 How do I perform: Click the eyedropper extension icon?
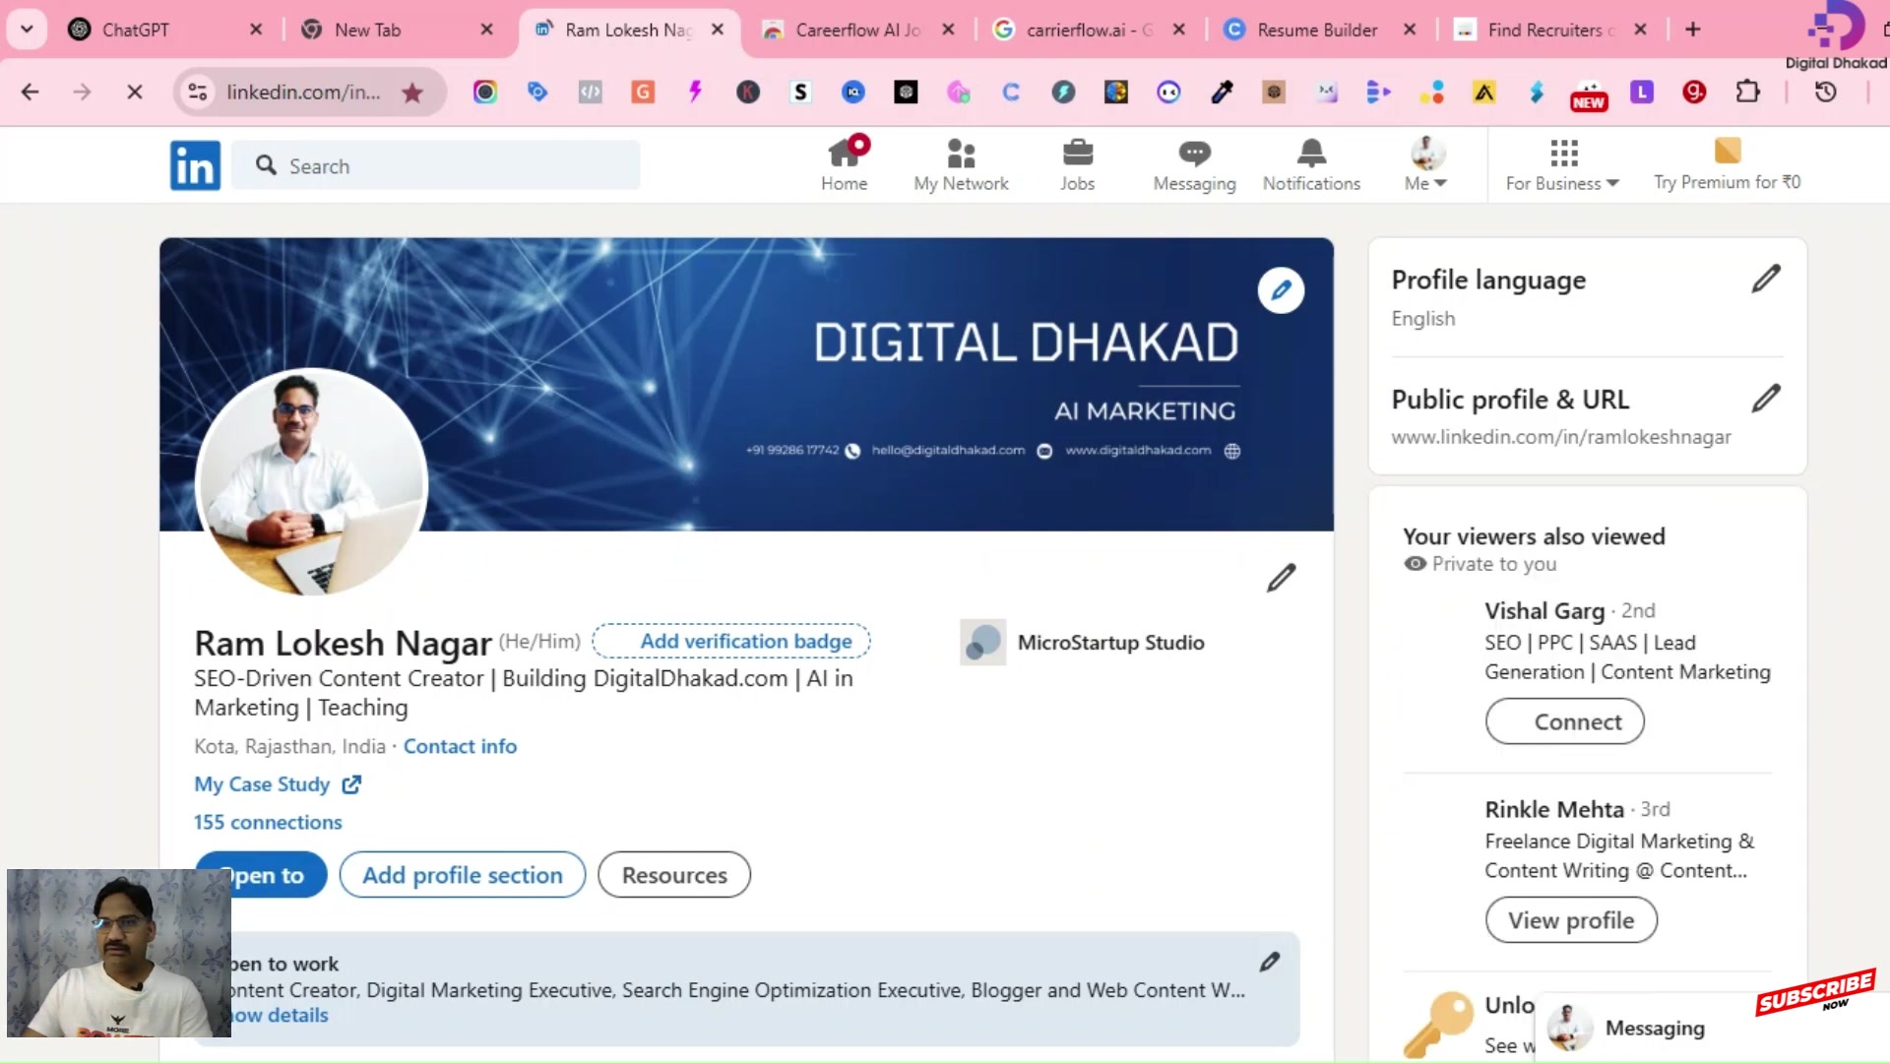[x=1222, y=92]
